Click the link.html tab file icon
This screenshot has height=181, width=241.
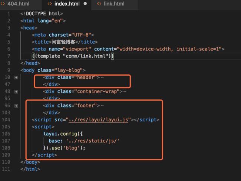point(99,4)
